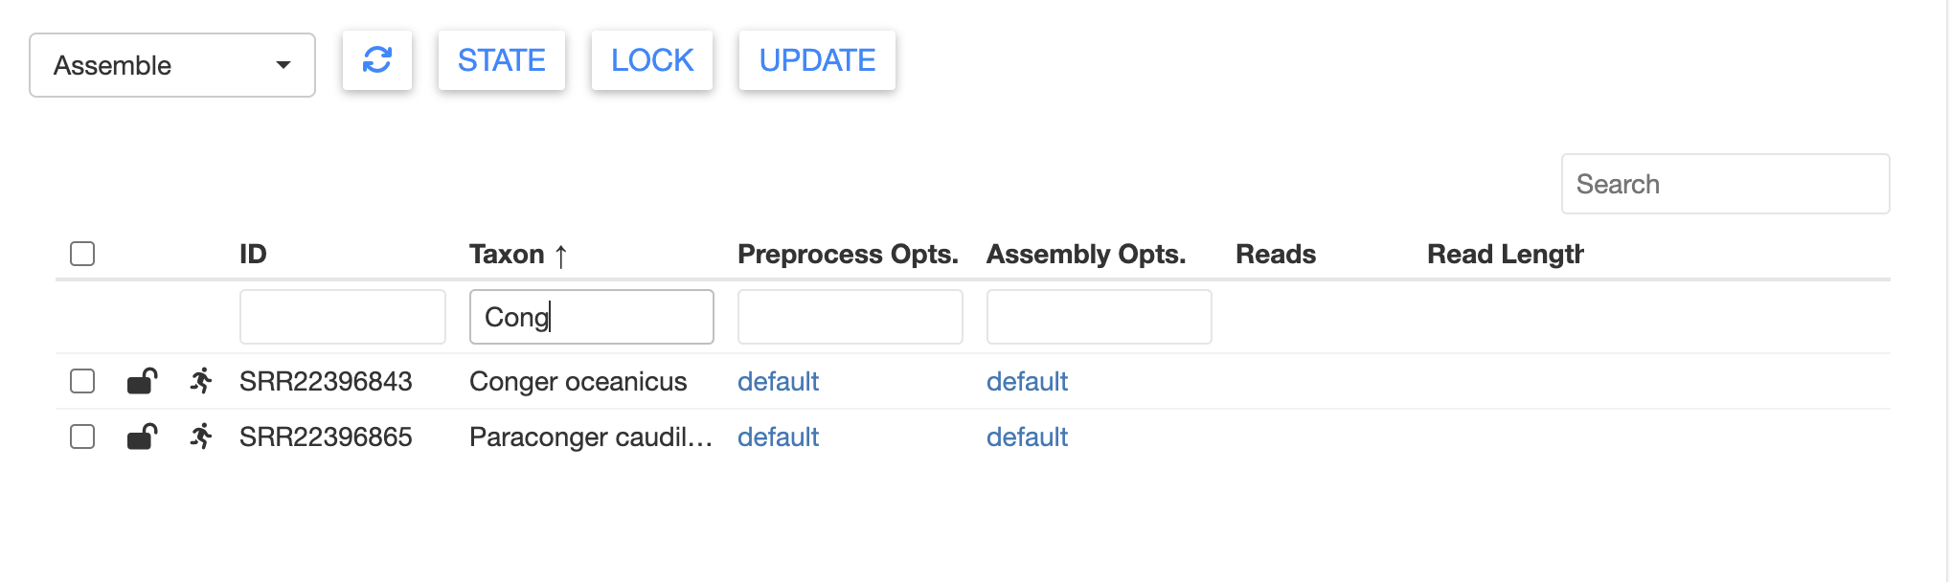1950x582 pixels.
Task: Click the LOCK button
Action: coord(652,60)
